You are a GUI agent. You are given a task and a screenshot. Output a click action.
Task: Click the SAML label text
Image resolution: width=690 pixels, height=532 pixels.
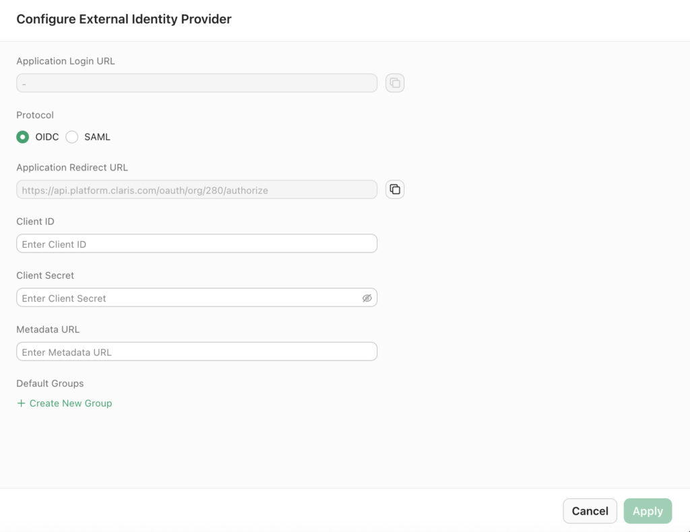pyautogui.click(x=97, y=137)
